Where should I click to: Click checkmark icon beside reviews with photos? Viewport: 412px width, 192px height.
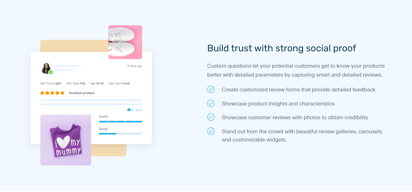(x=211, y=117)
